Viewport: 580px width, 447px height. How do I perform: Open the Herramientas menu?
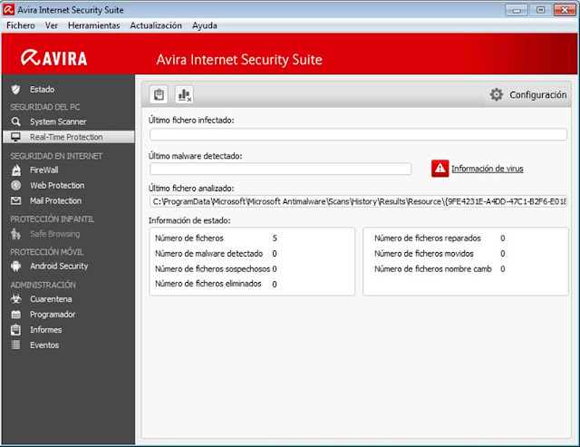point(94,25)
